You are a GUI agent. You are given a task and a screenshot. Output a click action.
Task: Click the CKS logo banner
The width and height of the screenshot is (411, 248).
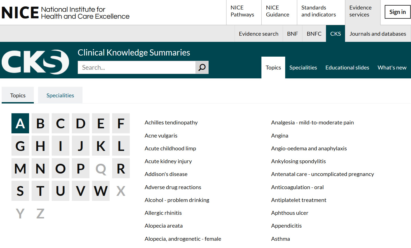tap(35, 61)
